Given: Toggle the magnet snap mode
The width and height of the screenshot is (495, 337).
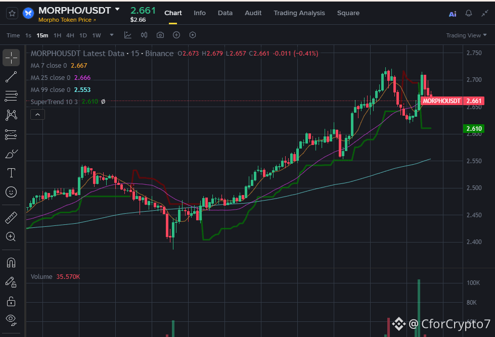Looking at the screenshot, I should [11, 263].
